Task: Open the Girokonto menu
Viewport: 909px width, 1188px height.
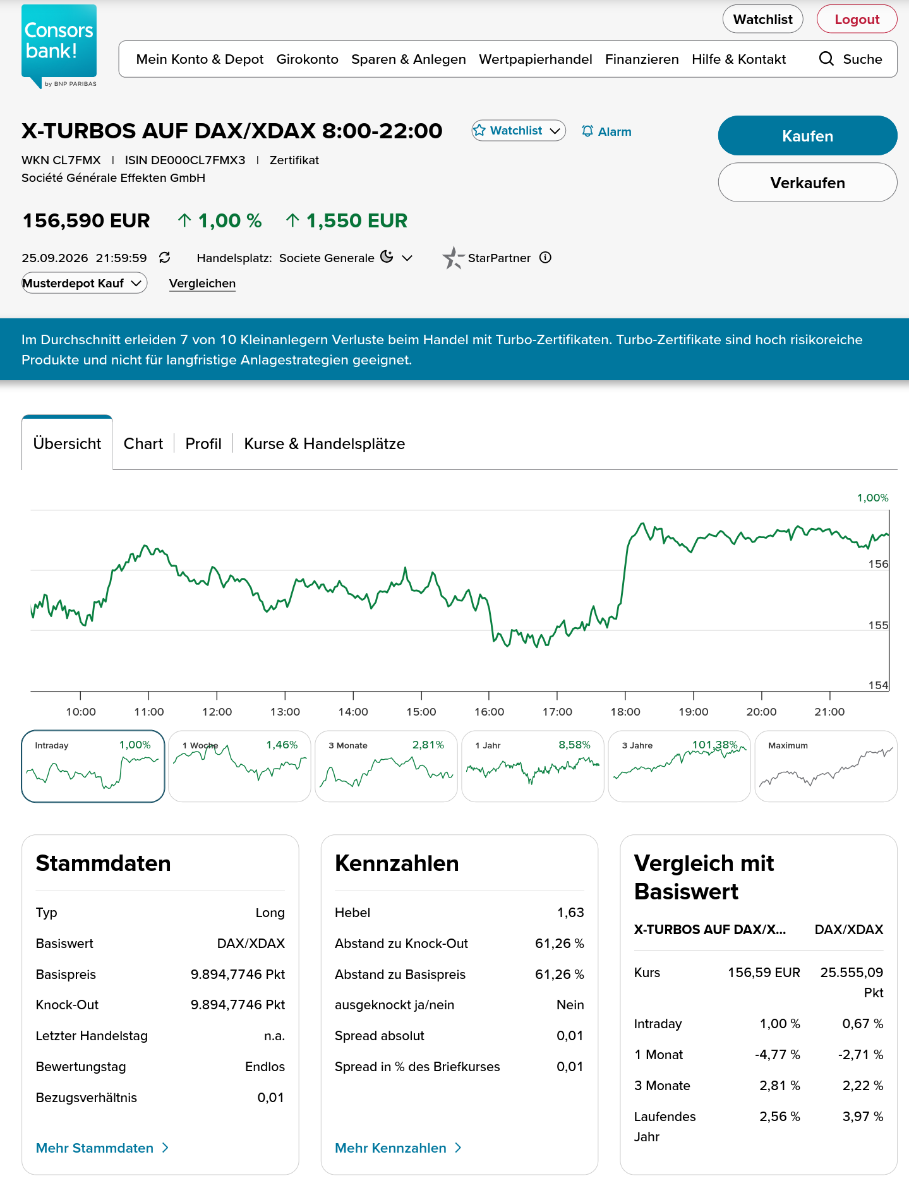Action: coord(307,59)
